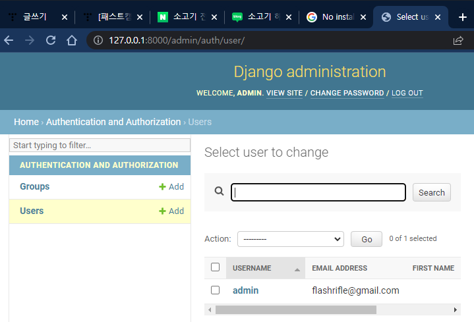
Task: Close the '[패스트캠' tab
Action: click(x=140, y=17)
